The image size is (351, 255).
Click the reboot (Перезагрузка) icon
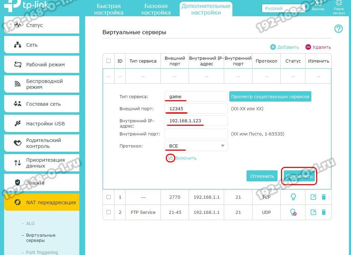(x=339, y=3)
